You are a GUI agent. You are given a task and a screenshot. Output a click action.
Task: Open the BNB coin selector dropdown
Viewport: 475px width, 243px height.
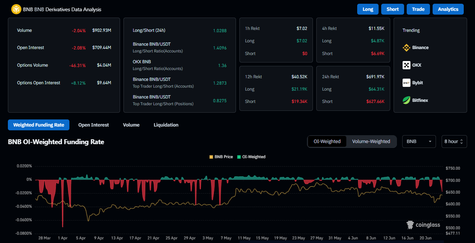(x=419, y=142)
